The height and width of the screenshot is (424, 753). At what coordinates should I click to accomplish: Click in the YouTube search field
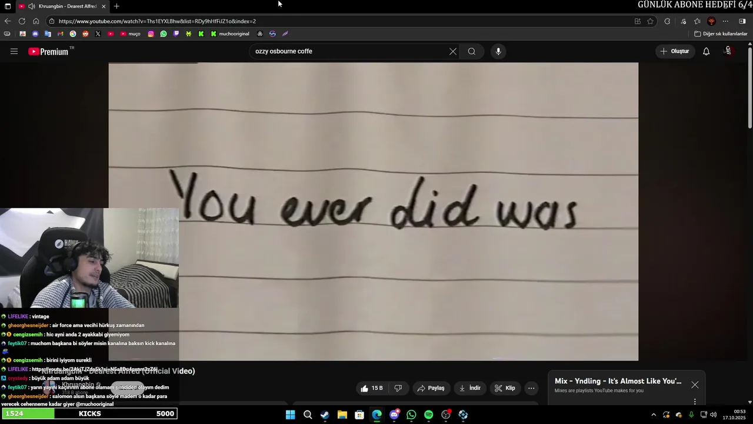click(350, 51)
